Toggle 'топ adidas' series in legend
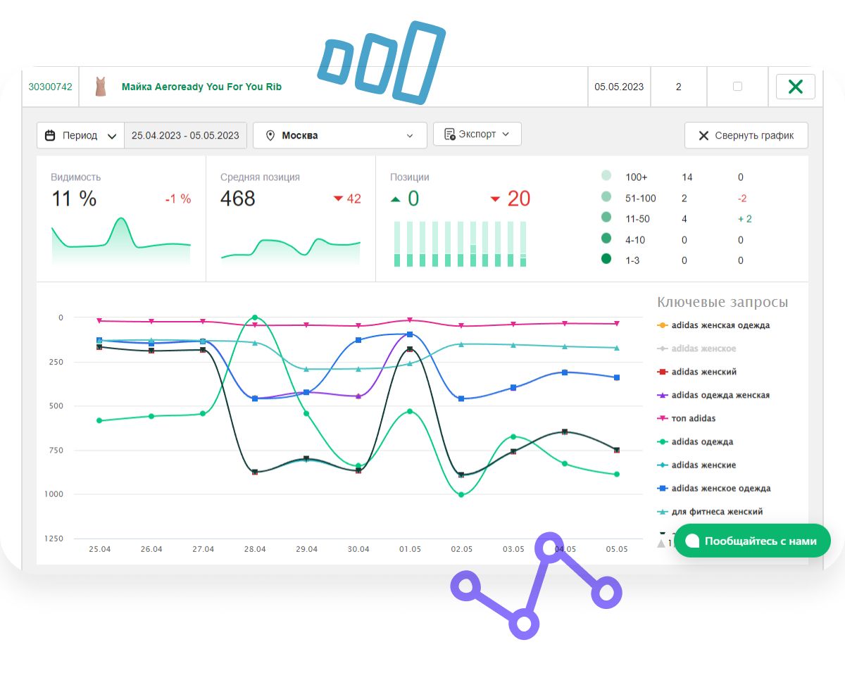 (x=693, y=418)
